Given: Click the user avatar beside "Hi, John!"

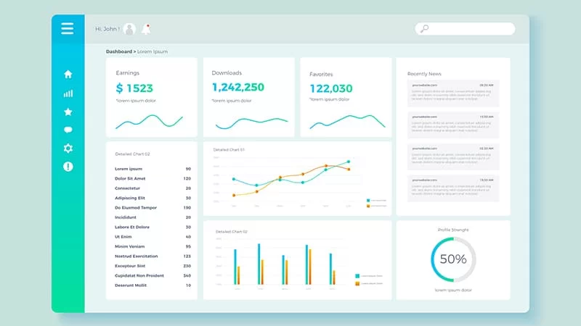Looking at the screenshot, I should [x=129, y=29].
